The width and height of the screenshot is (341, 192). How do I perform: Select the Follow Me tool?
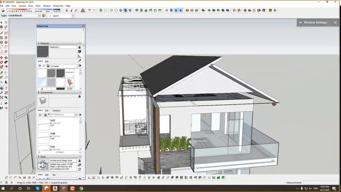(x=6, y=62)
